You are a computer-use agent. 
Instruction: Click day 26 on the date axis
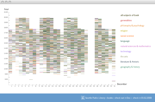pos(97,86)
